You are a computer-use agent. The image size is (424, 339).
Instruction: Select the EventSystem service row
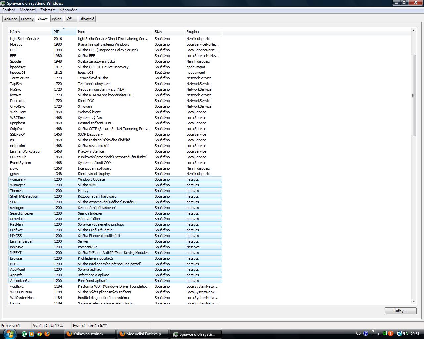tap(115, 163)
